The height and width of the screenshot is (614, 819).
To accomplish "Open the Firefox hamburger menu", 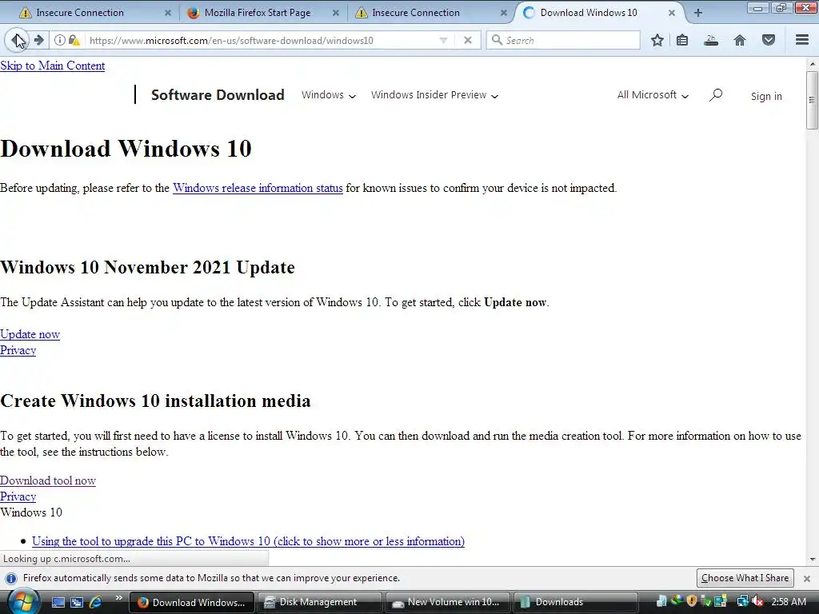I will (x=802, y=40).
